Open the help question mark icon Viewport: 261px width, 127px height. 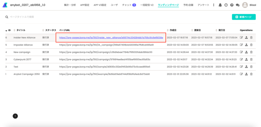[232, 5]
